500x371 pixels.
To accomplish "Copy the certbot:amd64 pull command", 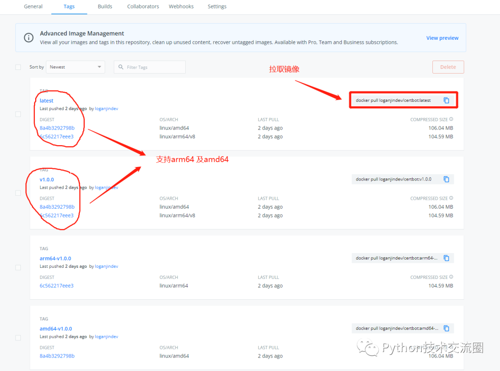I will click(x=446, y=328).
